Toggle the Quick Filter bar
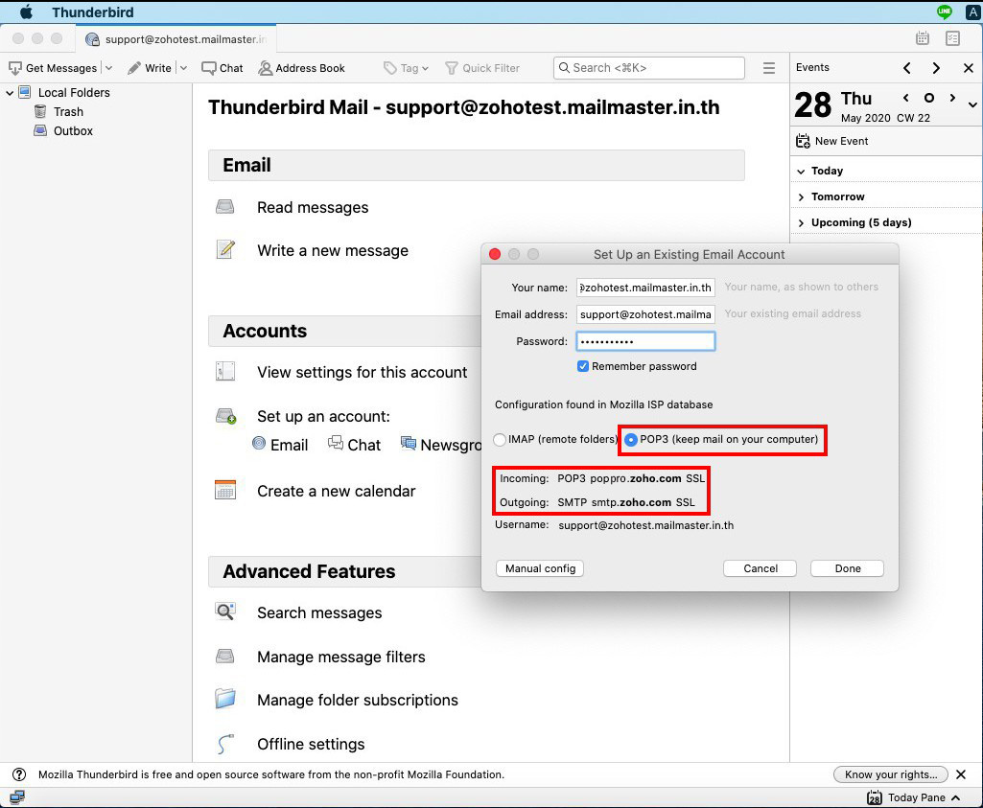The width and height of the screenshot is (983, 808). (x=482, y=68)
